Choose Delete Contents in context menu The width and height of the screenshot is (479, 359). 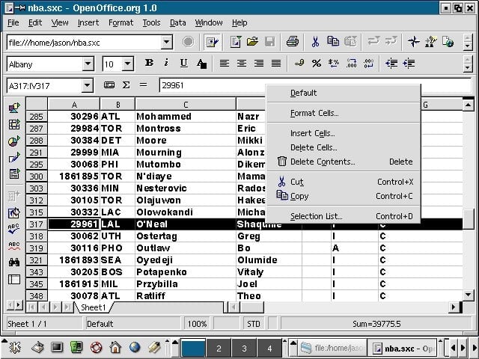point(344,162)
